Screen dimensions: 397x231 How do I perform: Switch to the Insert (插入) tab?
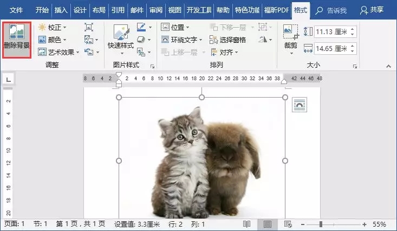tap(61, 10)
